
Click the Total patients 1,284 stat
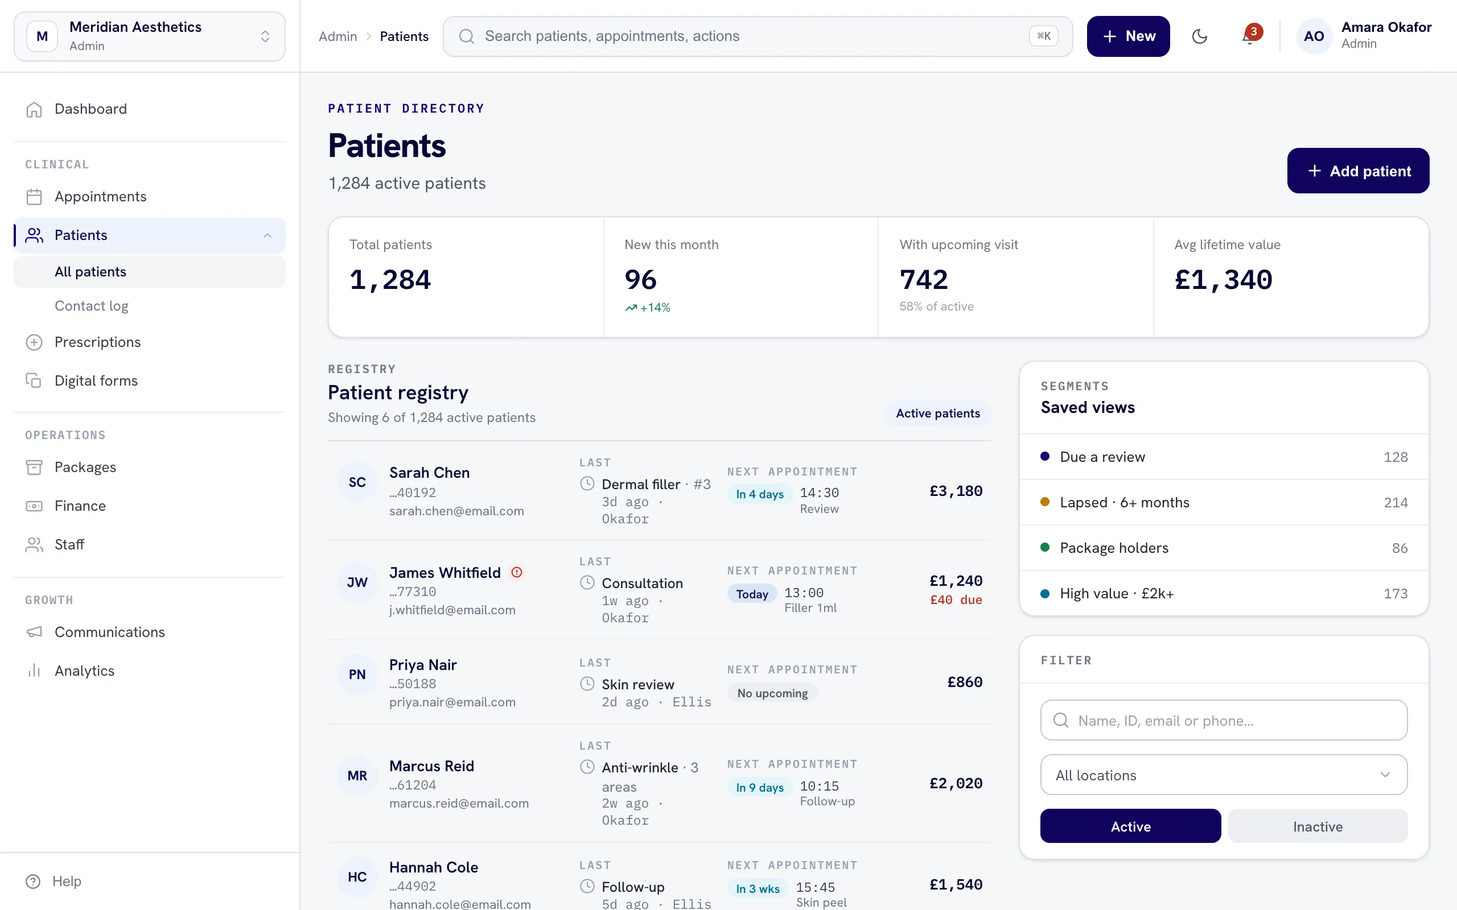pyautogui.click(x=466, y=277)
